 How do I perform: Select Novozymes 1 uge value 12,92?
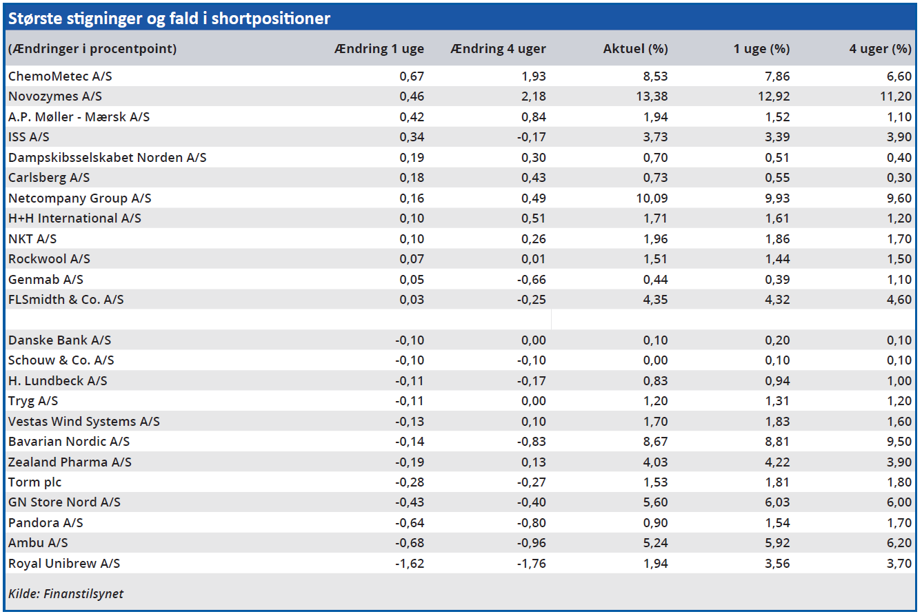pyautogui.click(x=773, y=96)
